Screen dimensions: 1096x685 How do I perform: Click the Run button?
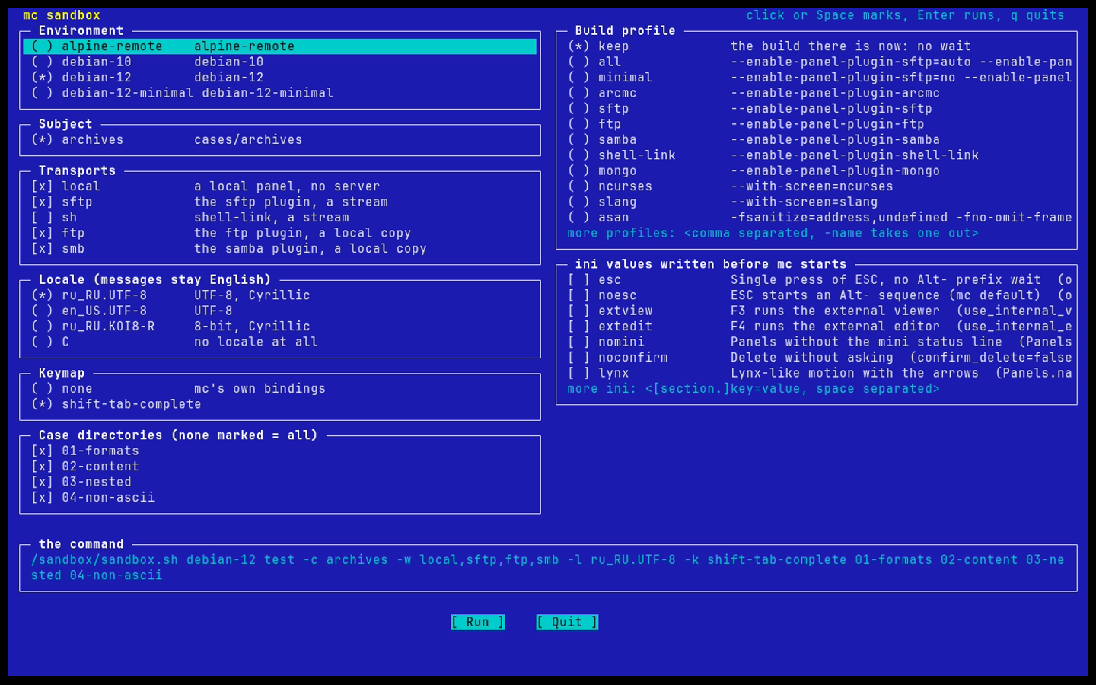(x=478, y=623)
